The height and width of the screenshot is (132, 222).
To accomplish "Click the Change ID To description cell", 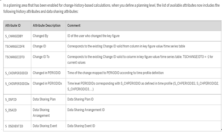I will [42, 57].
